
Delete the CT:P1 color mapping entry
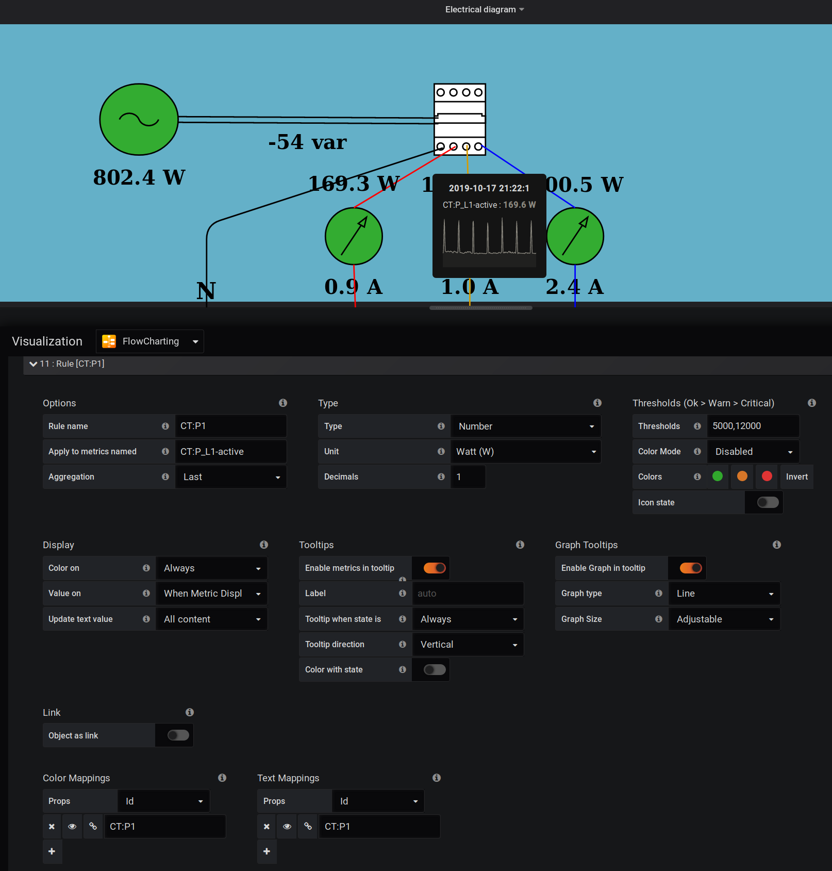(x=51, y=826)
